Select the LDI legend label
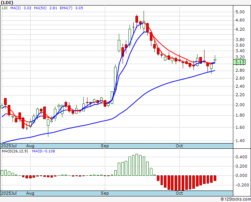The height and width of the screenshot is (202, 251). (5, 8)
